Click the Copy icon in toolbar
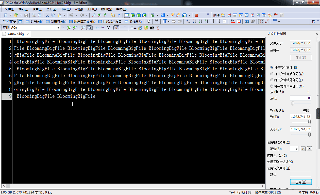Viewport: 320px width, 195px height. point(53,15)
